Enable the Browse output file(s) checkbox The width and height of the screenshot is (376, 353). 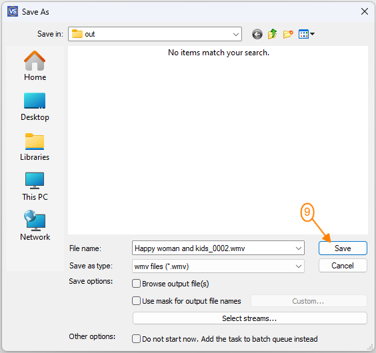click(x=136, y=284)
